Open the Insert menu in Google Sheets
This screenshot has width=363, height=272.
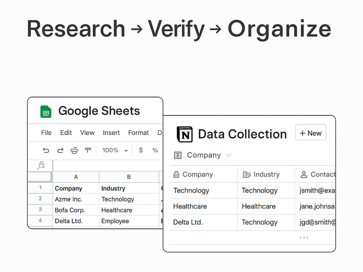(x=111, y=133)
